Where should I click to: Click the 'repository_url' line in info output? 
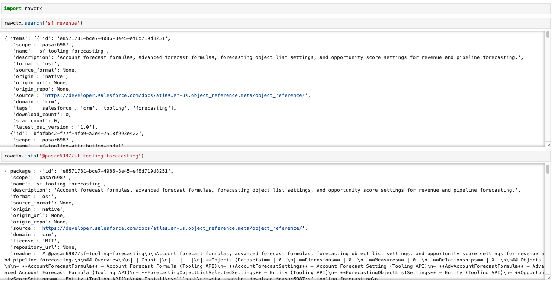pyautogui.click(x=44, y=247)
